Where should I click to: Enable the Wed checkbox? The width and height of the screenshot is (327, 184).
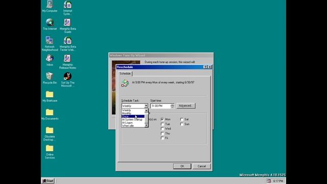point(162,129)
